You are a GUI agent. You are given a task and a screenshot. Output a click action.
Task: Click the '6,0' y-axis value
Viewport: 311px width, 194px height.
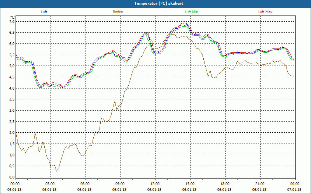(x=12, y=43)
